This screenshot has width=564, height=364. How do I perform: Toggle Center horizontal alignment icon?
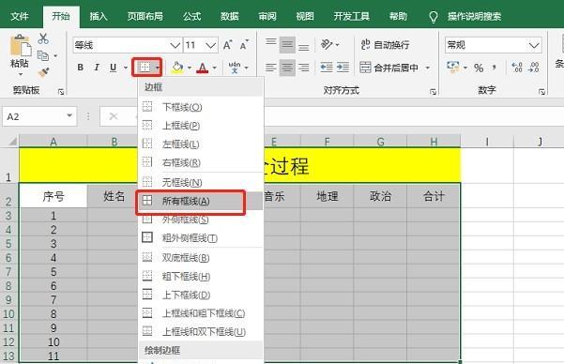pos(287,68)
